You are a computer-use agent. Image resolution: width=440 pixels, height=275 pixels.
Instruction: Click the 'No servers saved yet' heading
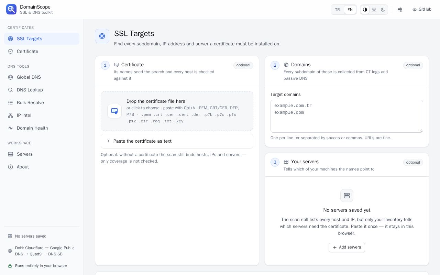(347, 210)
